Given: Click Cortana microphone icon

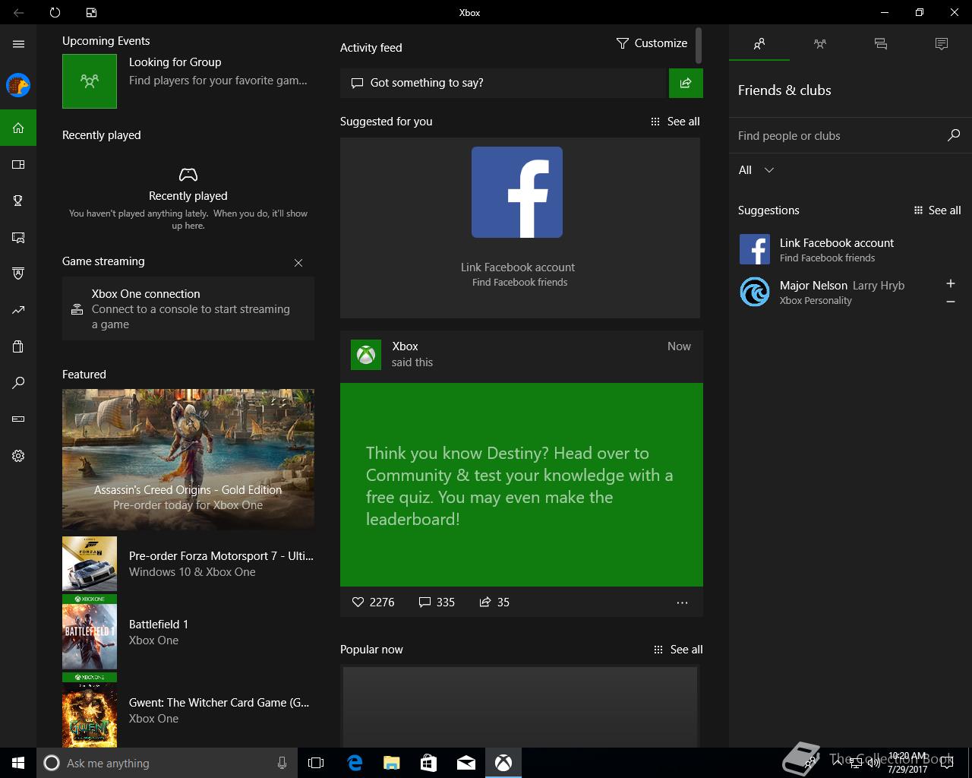Looking at the screenshot, I should click(282, 763).
